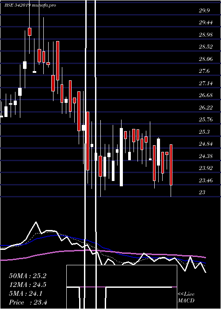
Task: Click the 29.9 price axis label
Action: pos(204,11)
